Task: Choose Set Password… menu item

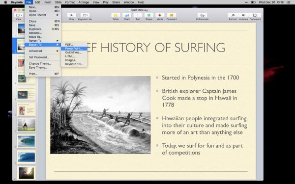Action: click(43, 57)
